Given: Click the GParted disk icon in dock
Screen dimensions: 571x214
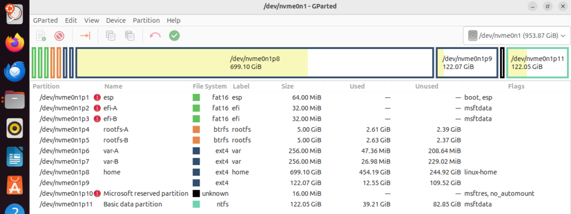Looking at the screenshot, I should [14, 14].
